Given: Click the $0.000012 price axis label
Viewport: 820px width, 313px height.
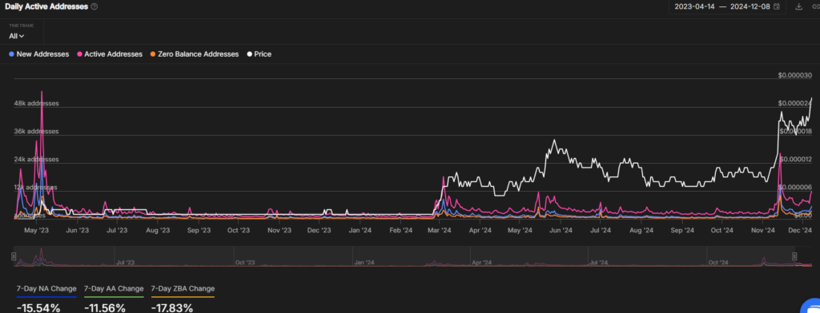Looking at the screenshot, I should click(795, 159).
